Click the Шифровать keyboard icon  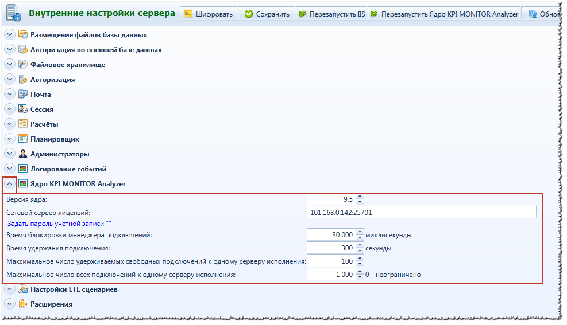pyautogui.click(x=188, y=14)
